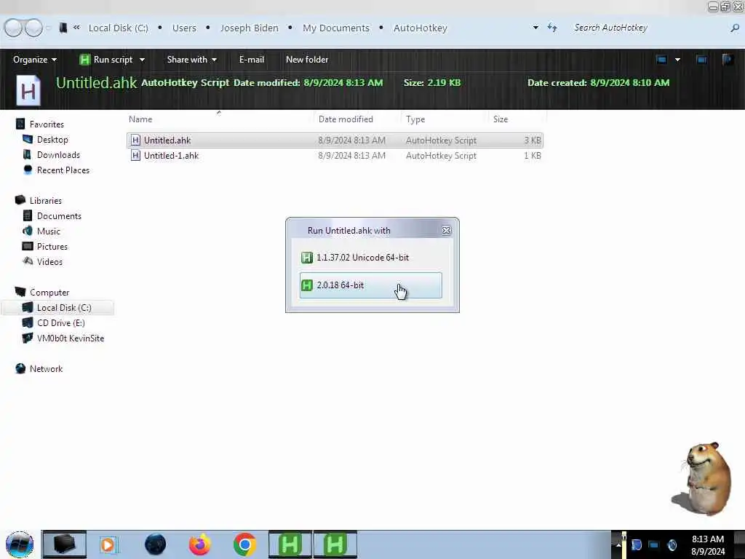Screen dimensions: 745x559
Task: Open the view options dropdown arrow
Action: coord(677,60)
